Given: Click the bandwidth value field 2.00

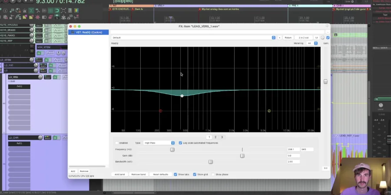Looking at the screenshot, I should pos(294,162).
